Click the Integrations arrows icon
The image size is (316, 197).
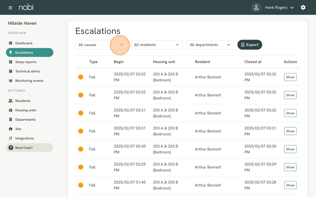click(x=11, y=138)
